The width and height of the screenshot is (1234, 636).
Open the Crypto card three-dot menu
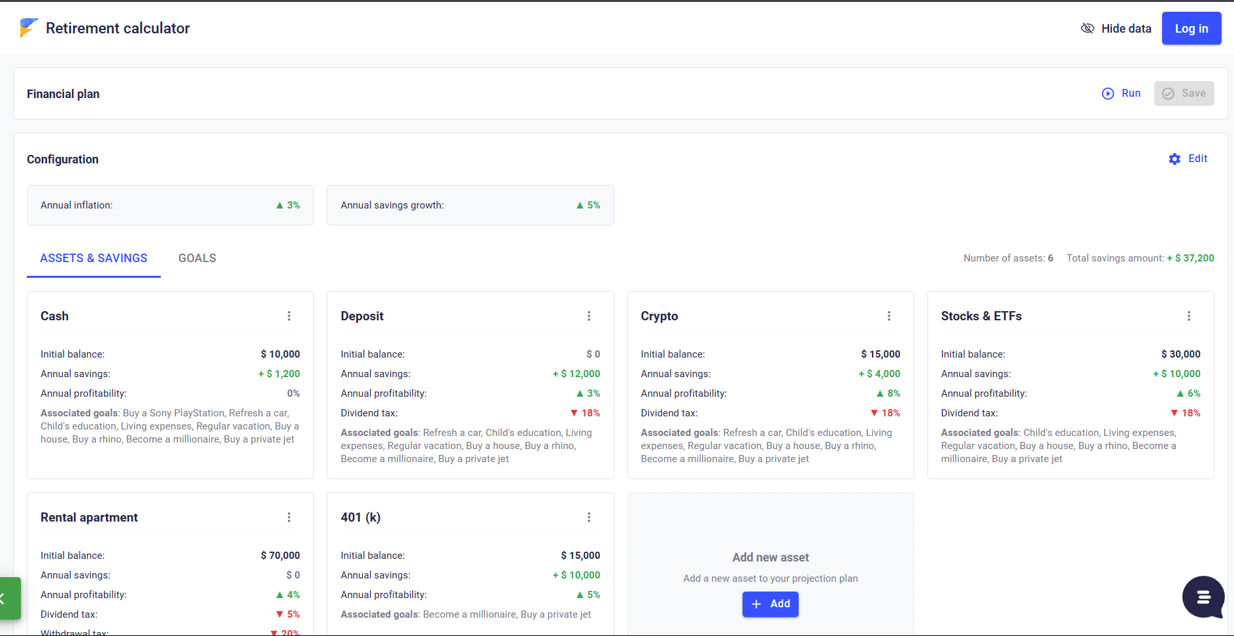(889, 316)
